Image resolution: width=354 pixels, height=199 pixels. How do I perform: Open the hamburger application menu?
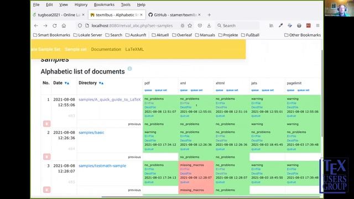pyautogui.click(x=317, y=26)
